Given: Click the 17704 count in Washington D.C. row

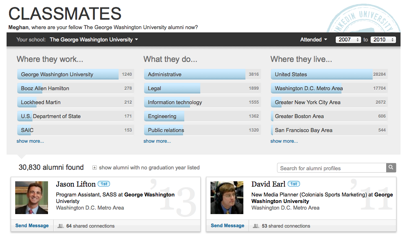Looking at the screenshot, I should coord(379,88).
